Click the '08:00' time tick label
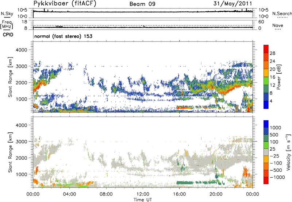 106,194
